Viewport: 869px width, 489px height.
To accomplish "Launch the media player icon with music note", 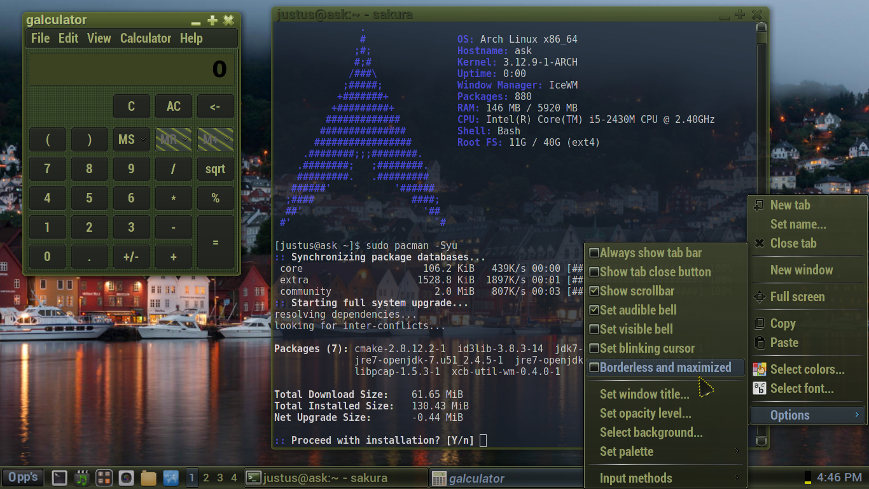I will coord(81,478).
